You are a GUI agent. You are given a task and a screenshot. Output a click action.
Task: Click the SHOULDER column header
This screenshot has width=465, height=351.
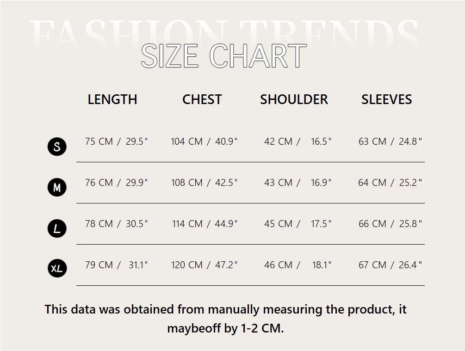[294, 99]
